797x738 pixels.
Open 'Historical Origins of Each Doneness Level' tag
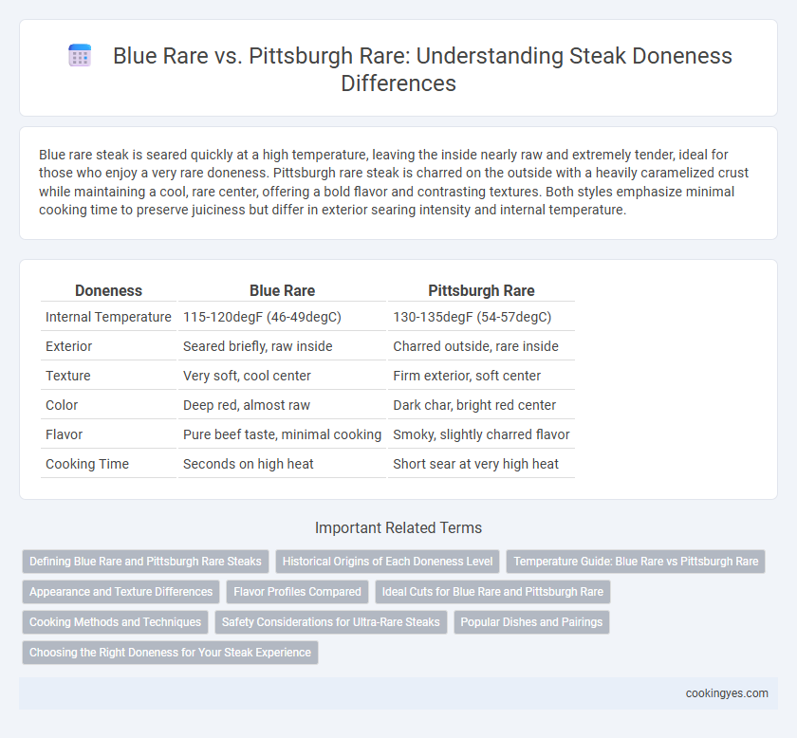387,562
